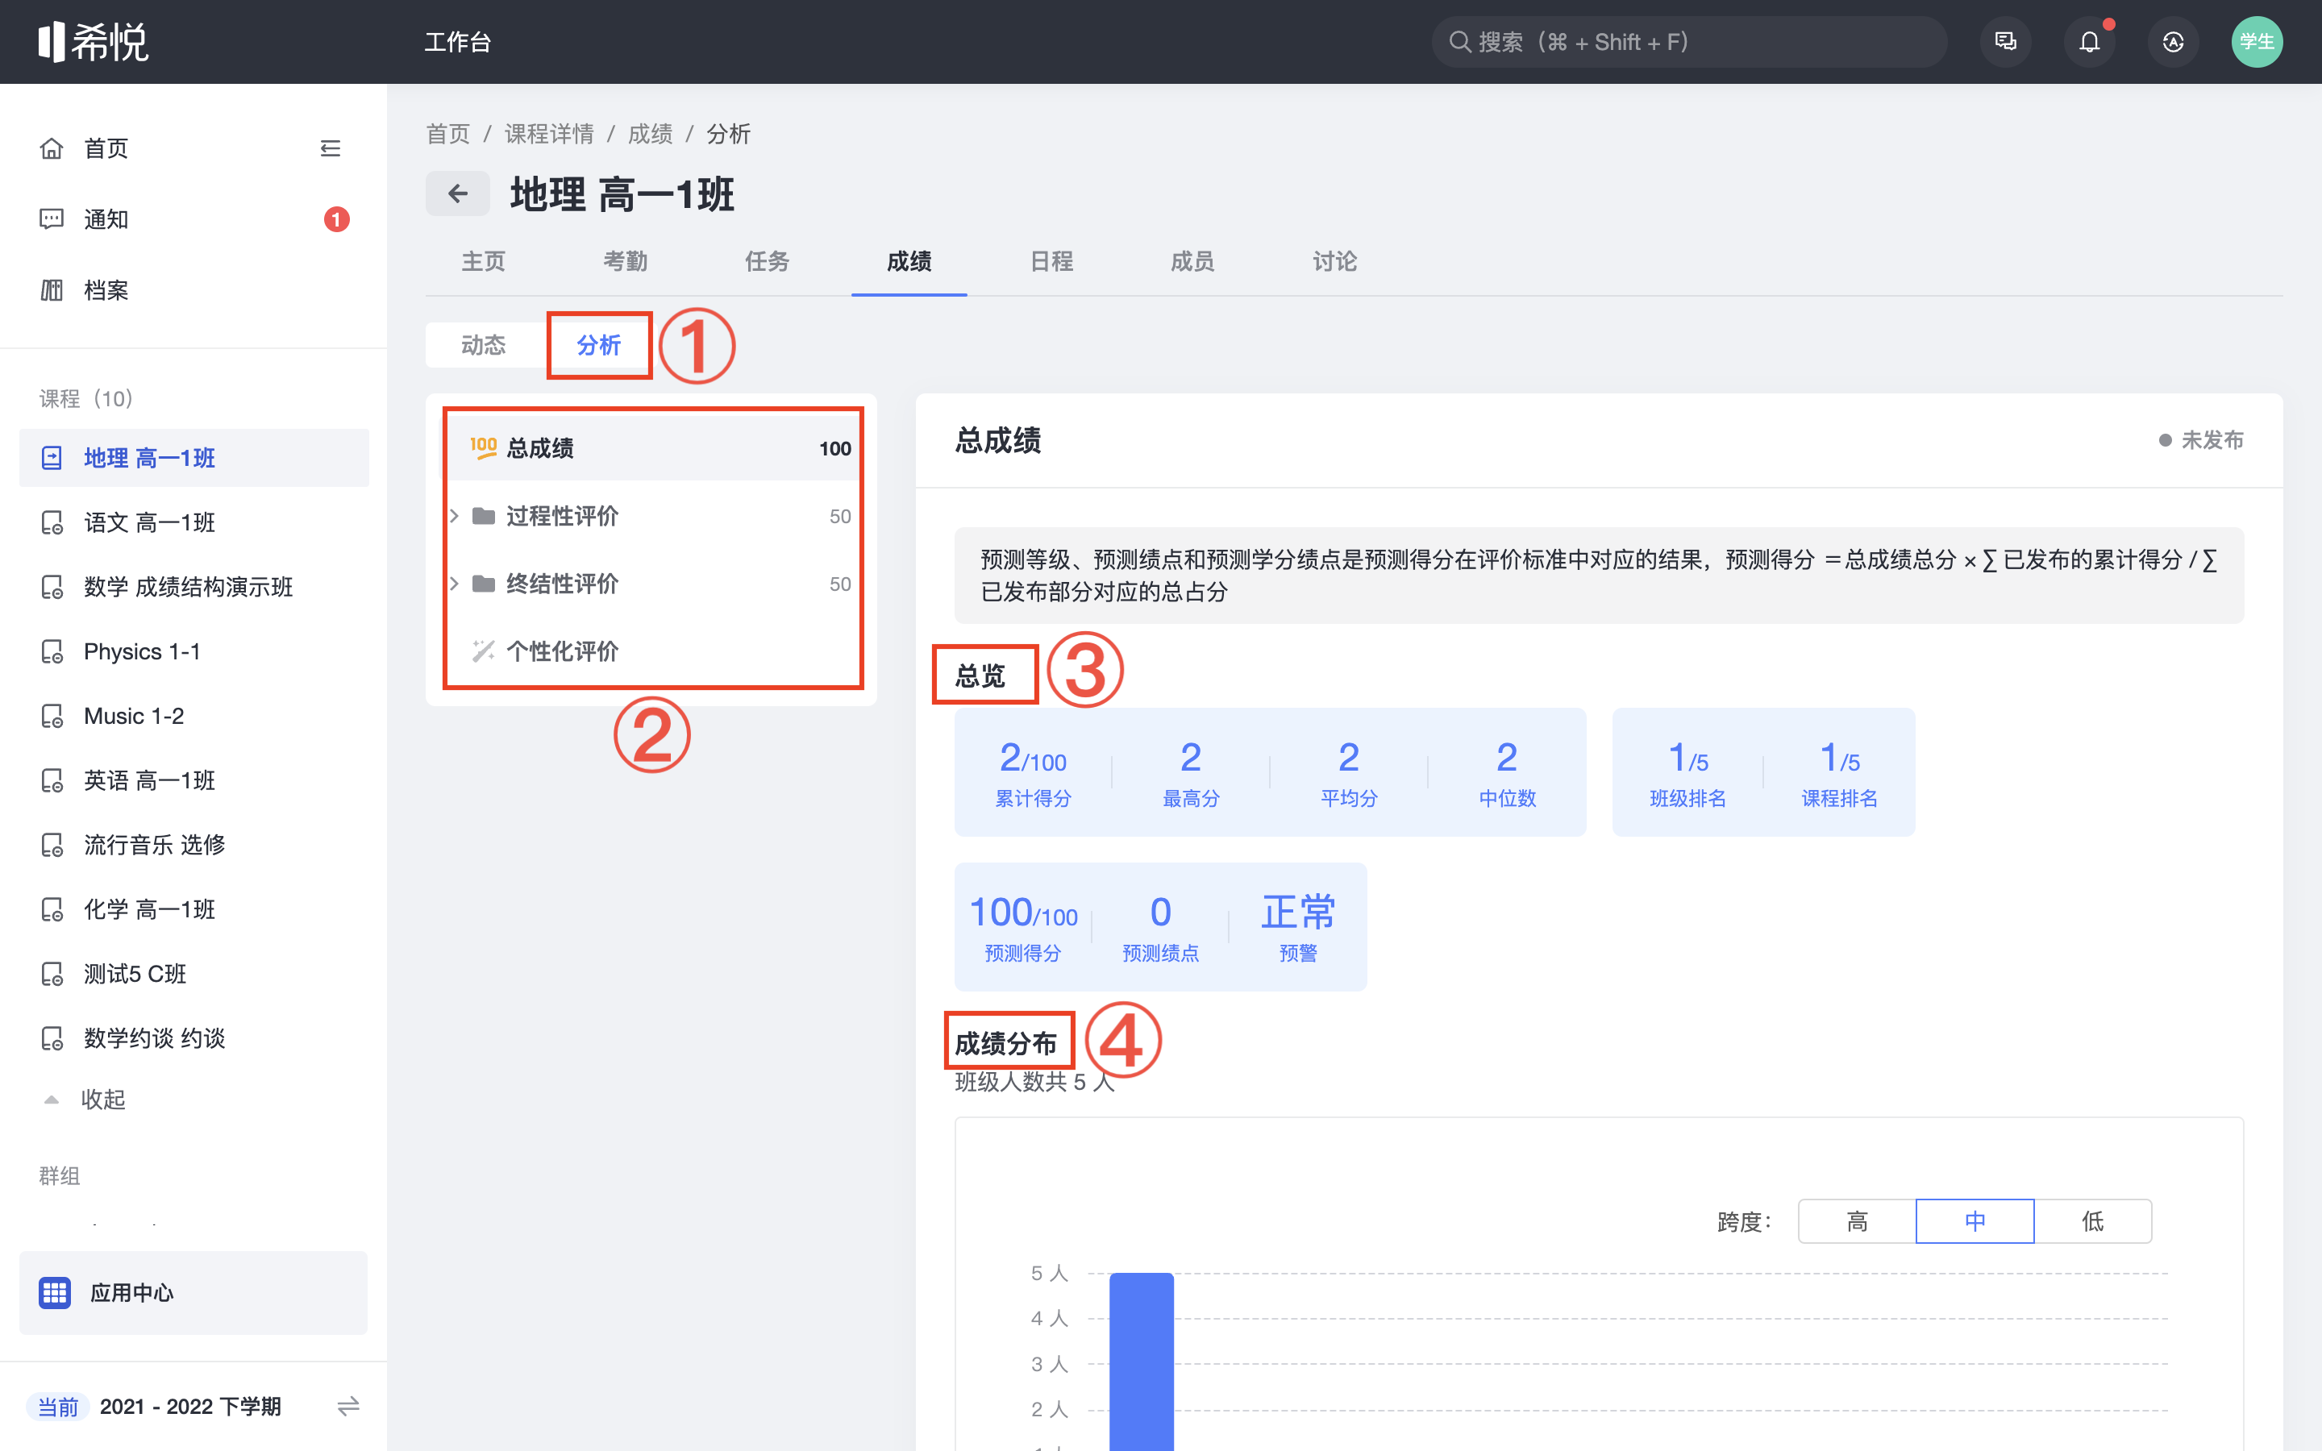Switch to the 考勤 tab
Screen dimensions: 2322x1451
pos(625,261)
